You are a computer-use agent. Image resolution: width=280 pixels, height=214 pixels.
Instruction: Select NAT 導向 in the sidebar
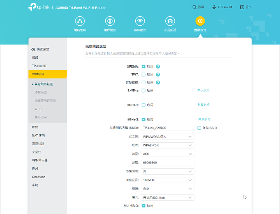(38, 136)
